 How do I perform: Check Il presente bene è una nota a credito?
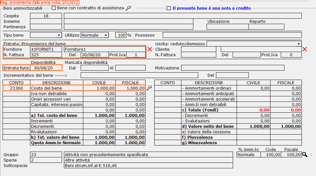tap(169, 8)
